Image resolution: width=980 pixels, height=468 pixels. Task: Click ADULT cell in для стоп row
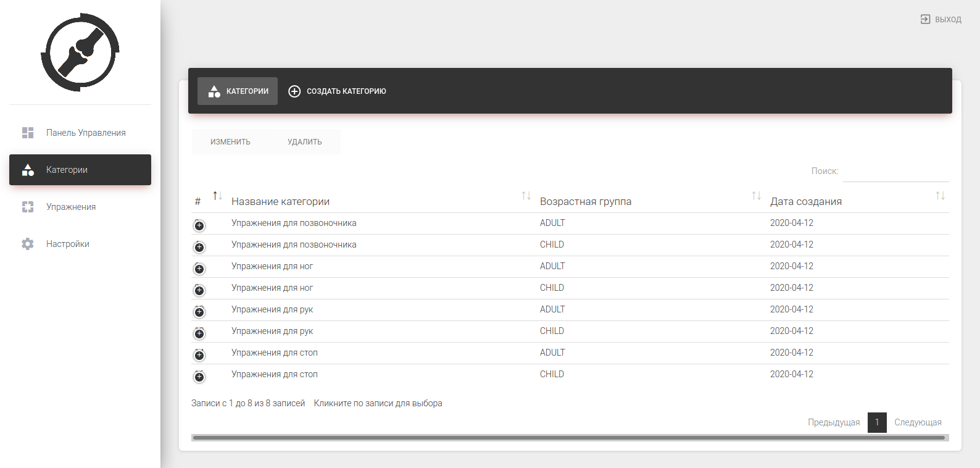pos(552,353)
